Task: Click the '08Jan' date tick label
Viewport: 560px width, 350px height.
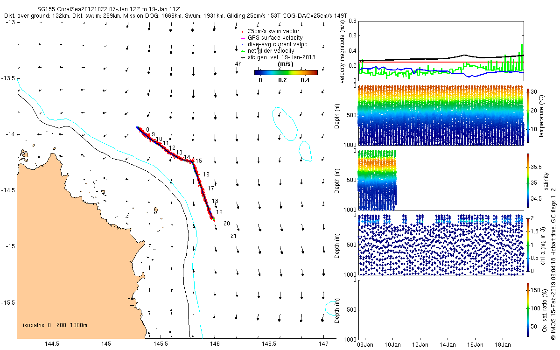Action: click(365, 344)
